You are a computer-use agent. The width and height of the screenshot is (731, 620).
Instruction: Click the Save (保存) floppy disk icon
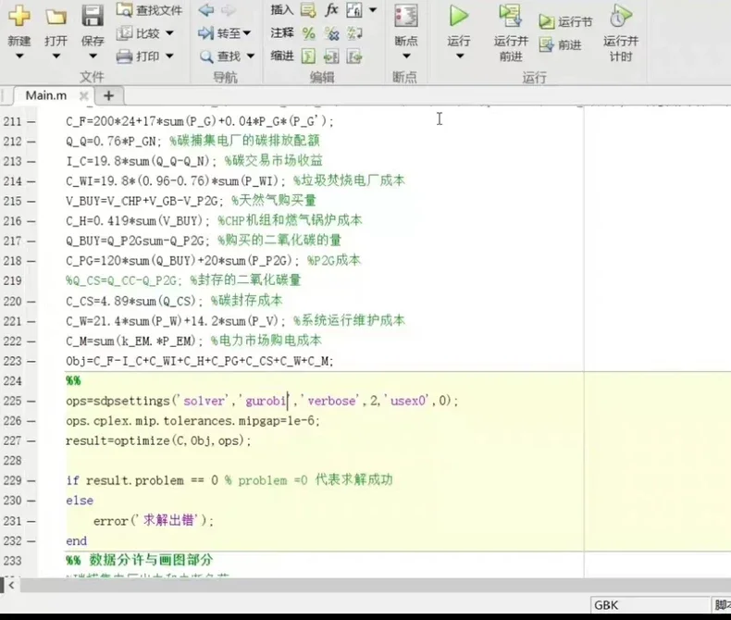click(x=93, y=16)
